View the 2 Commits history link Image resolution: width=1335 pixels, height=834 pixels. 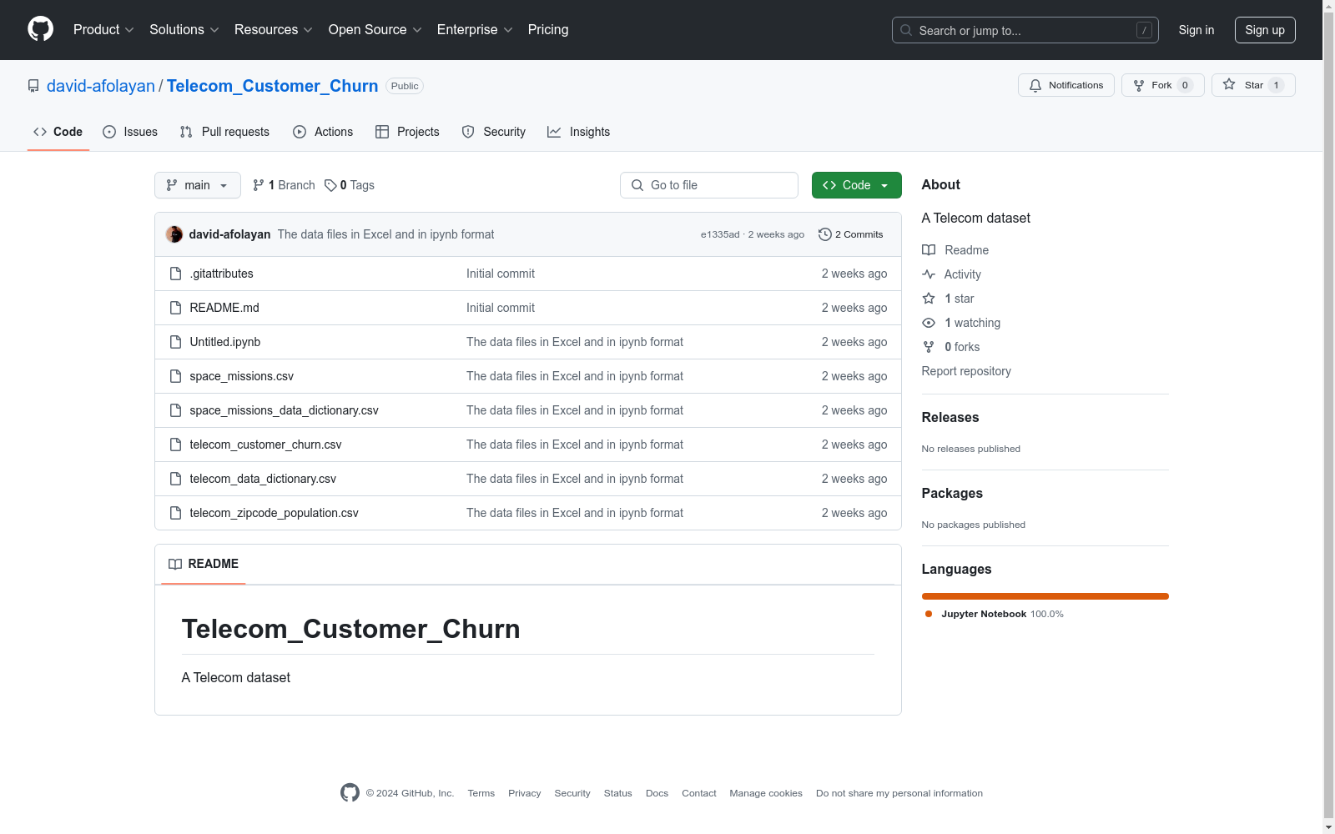click(851, 234)
